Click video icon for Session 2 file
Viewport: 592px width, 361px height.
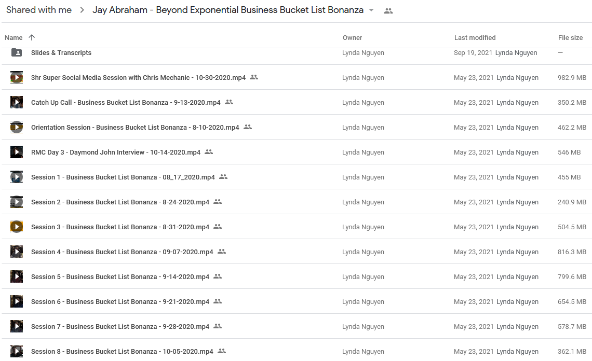tap(17, 202)
